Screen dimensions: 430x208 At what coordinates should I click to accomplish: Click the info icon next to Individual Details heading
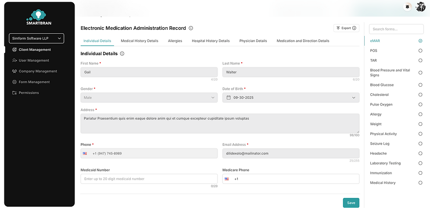122,53
